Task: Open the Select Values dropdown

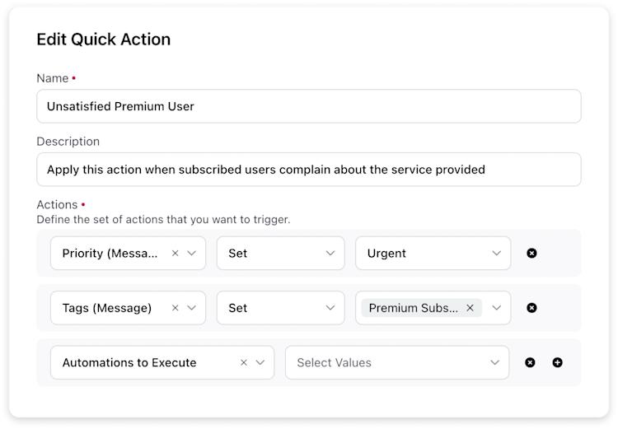Action: click(x=396, y=362)
